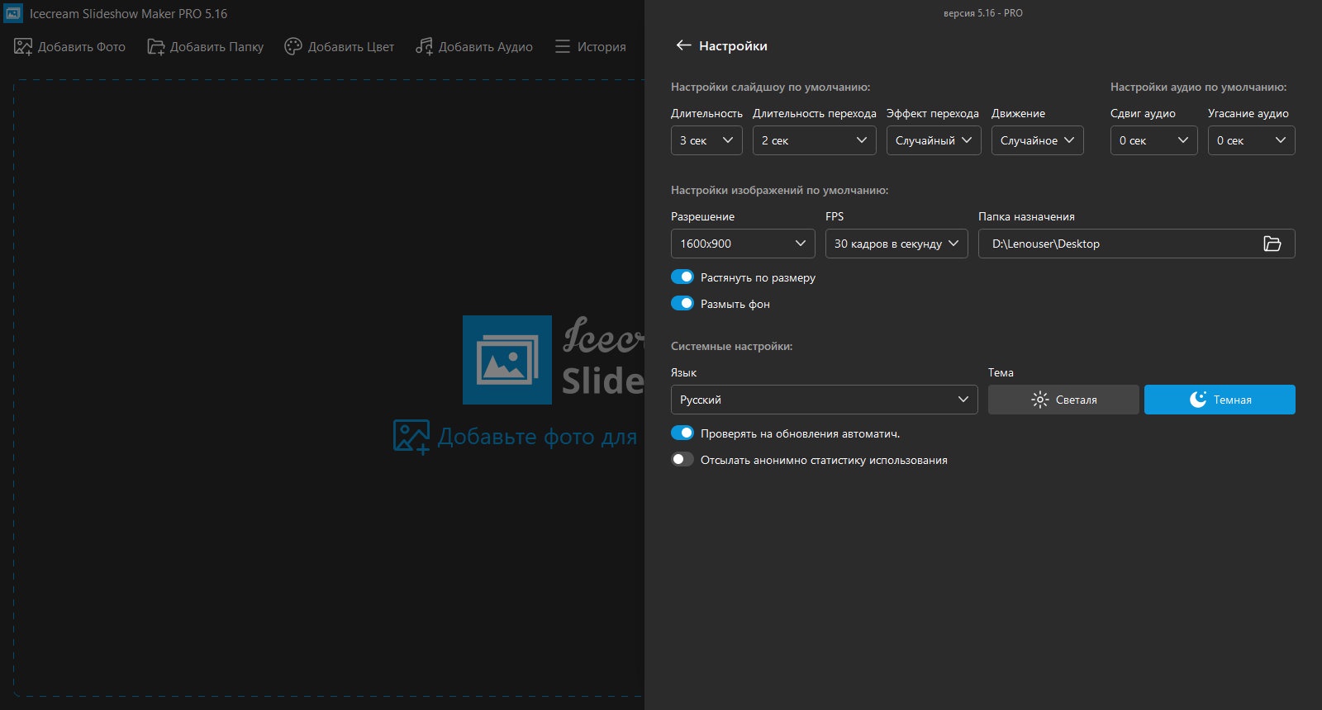Click the Системные настройки heading
1322x710 pixels.
click(x=731, y=346)
